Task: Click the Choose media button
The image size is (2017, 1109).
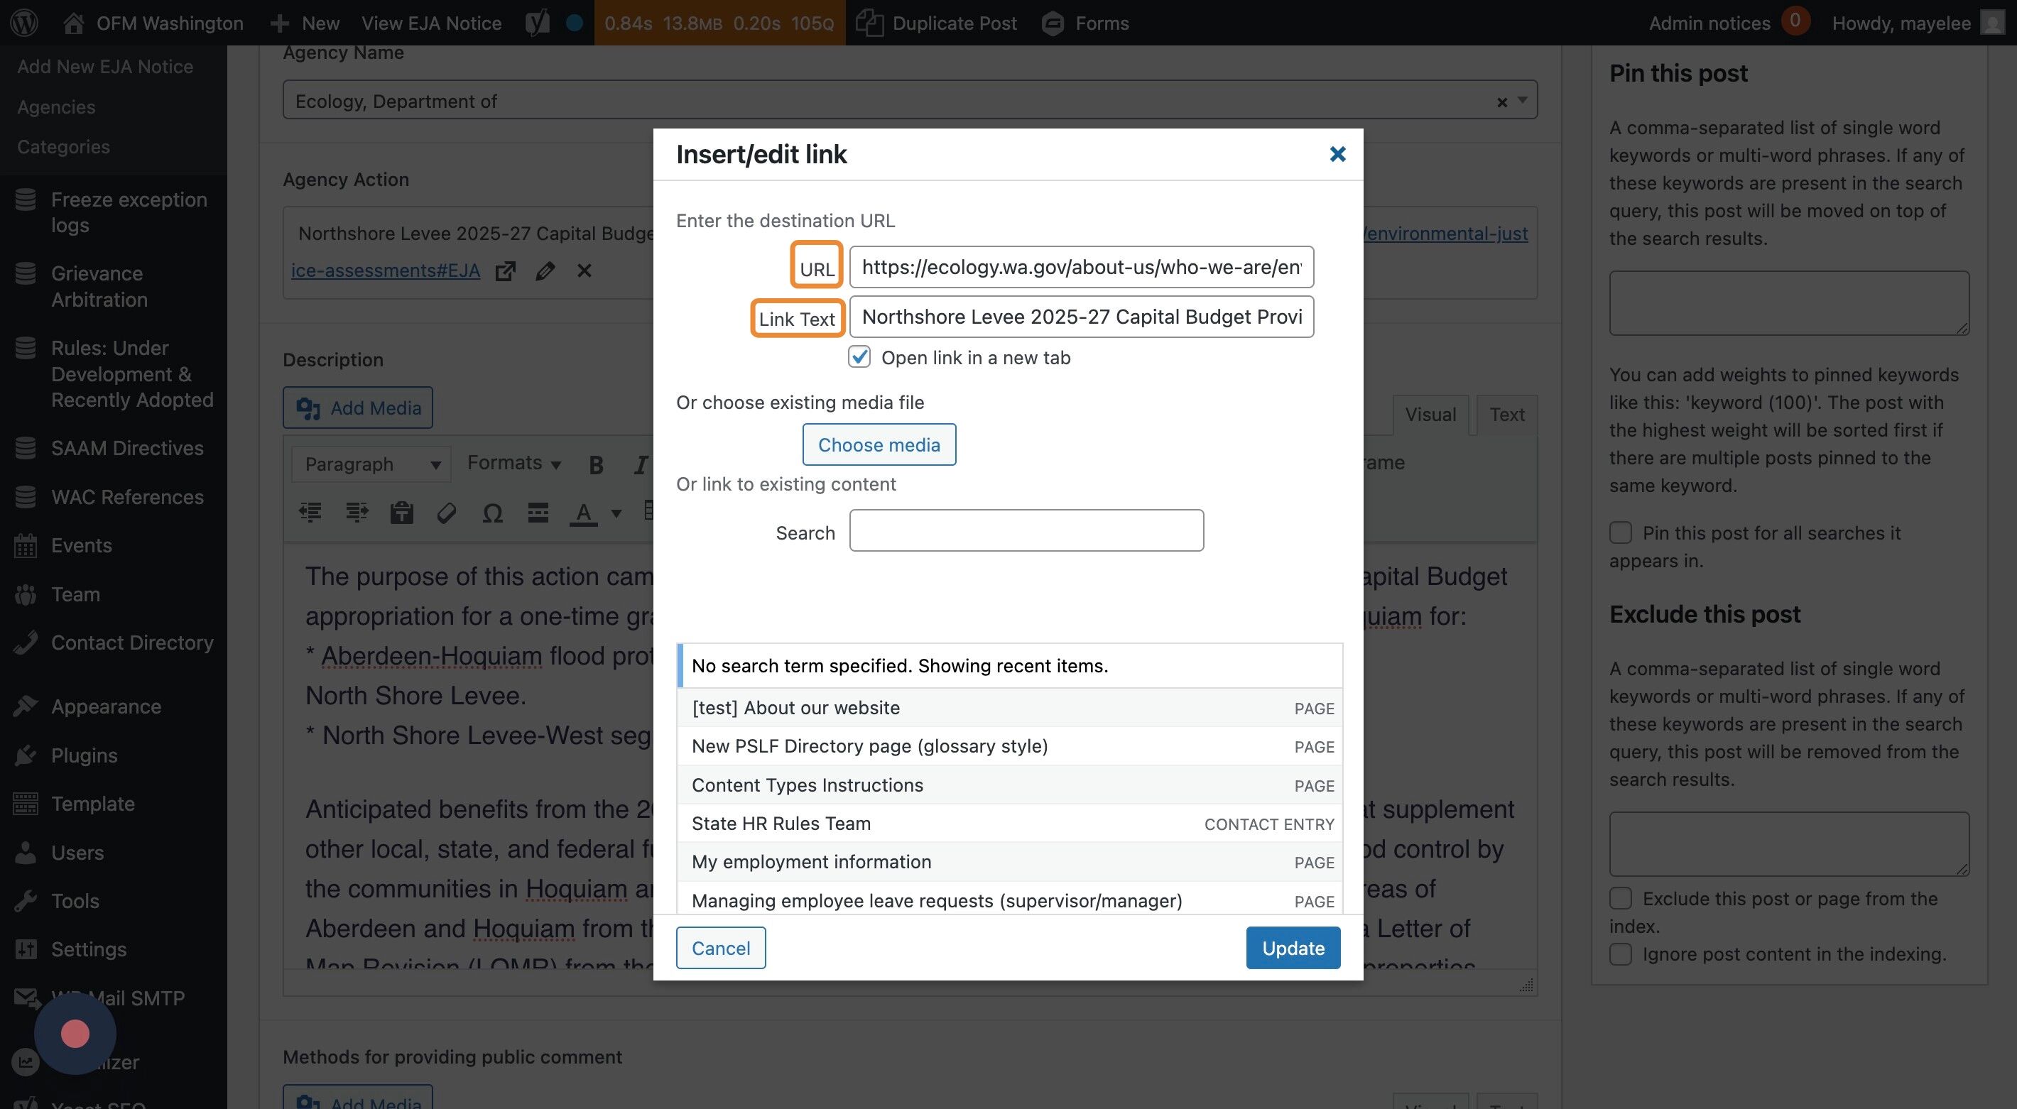Action: tap(879, 444)
